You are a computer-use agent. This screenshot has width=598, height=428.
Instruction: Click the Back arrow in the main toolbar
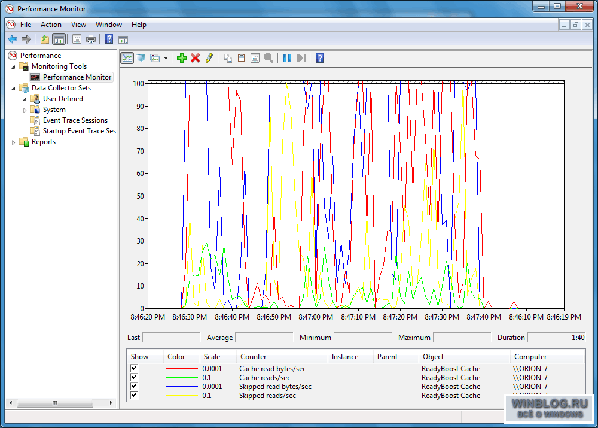point(12,39)
